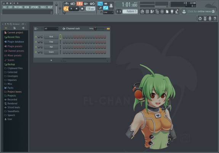Open Channel rack options menu icon
The width and height of the screenshot is (219, 153).
(35, 29)
